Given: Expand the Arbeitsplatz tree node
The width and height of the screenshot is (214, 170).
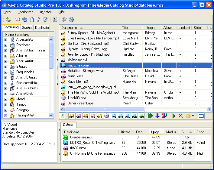Looking at the screenshot, I should 5,40.
